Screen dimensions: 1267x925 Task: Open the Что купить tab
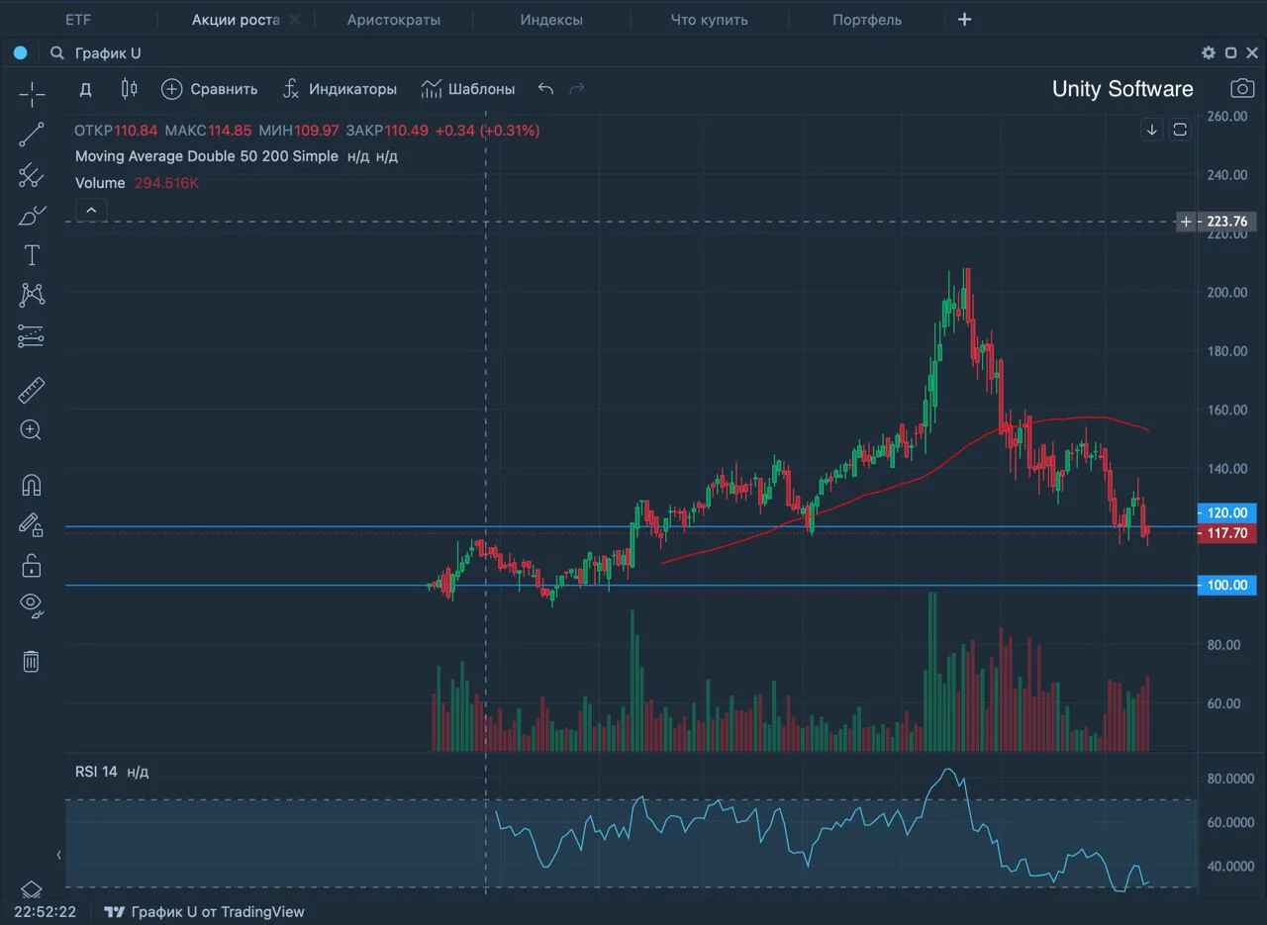pyautogui.click(x=710, y=20)
